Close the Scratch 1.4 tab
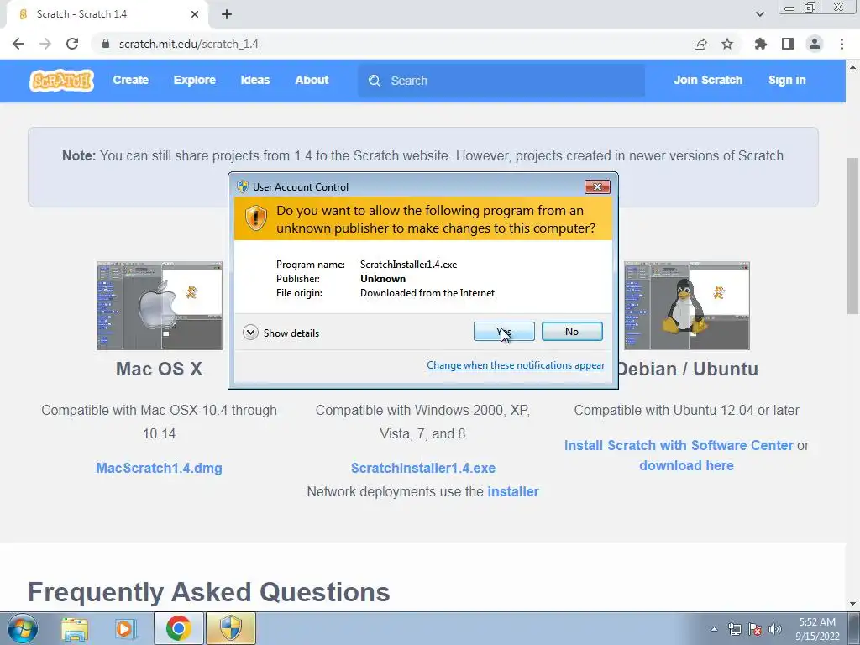This screenshot has width=860, height=645. click(195, 14)
